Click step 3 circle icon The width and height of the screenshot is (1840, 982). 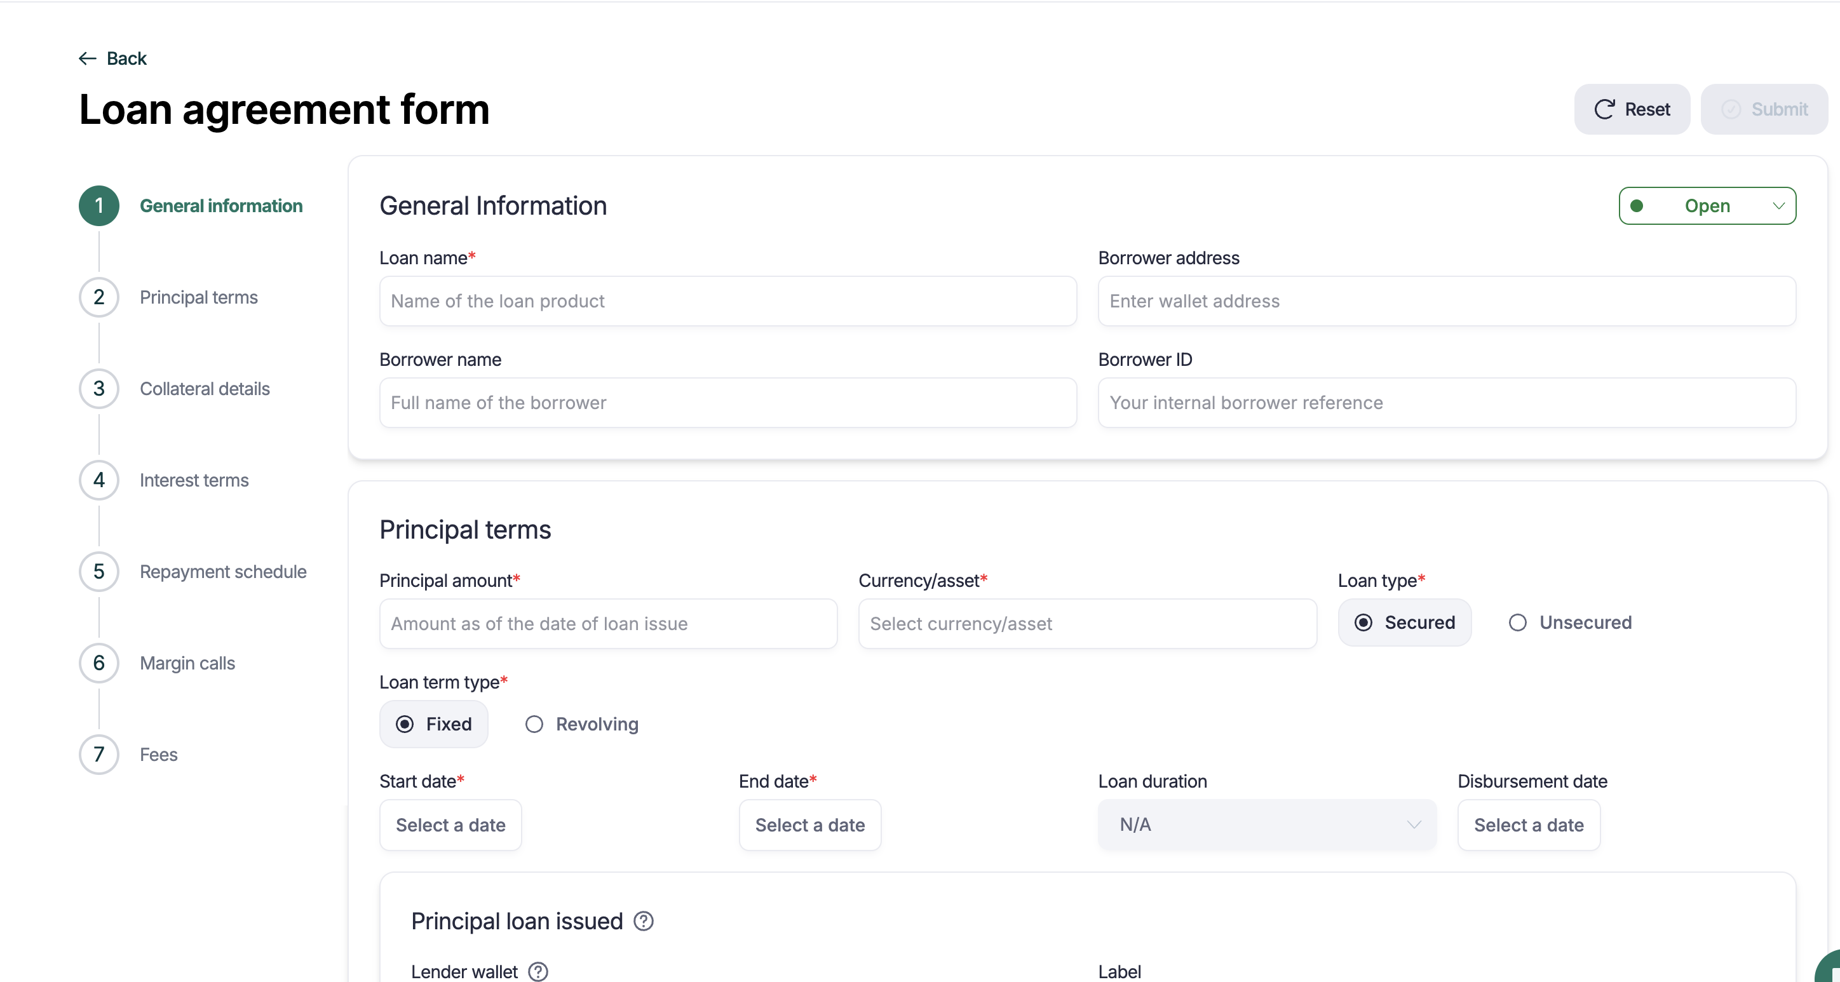click(x=98, y=389)
